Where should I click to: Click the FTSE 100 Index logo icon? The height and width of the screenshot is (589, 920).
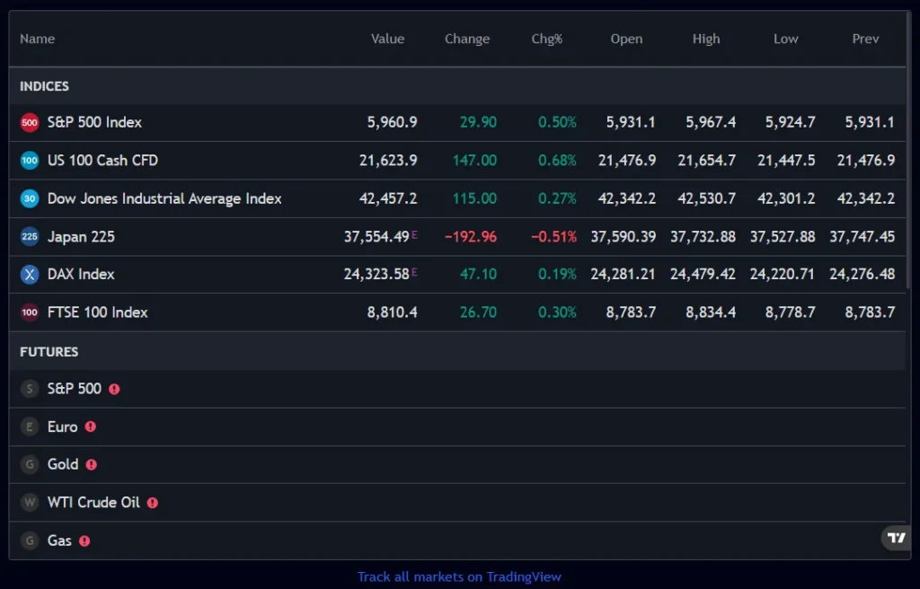[28, 312]
